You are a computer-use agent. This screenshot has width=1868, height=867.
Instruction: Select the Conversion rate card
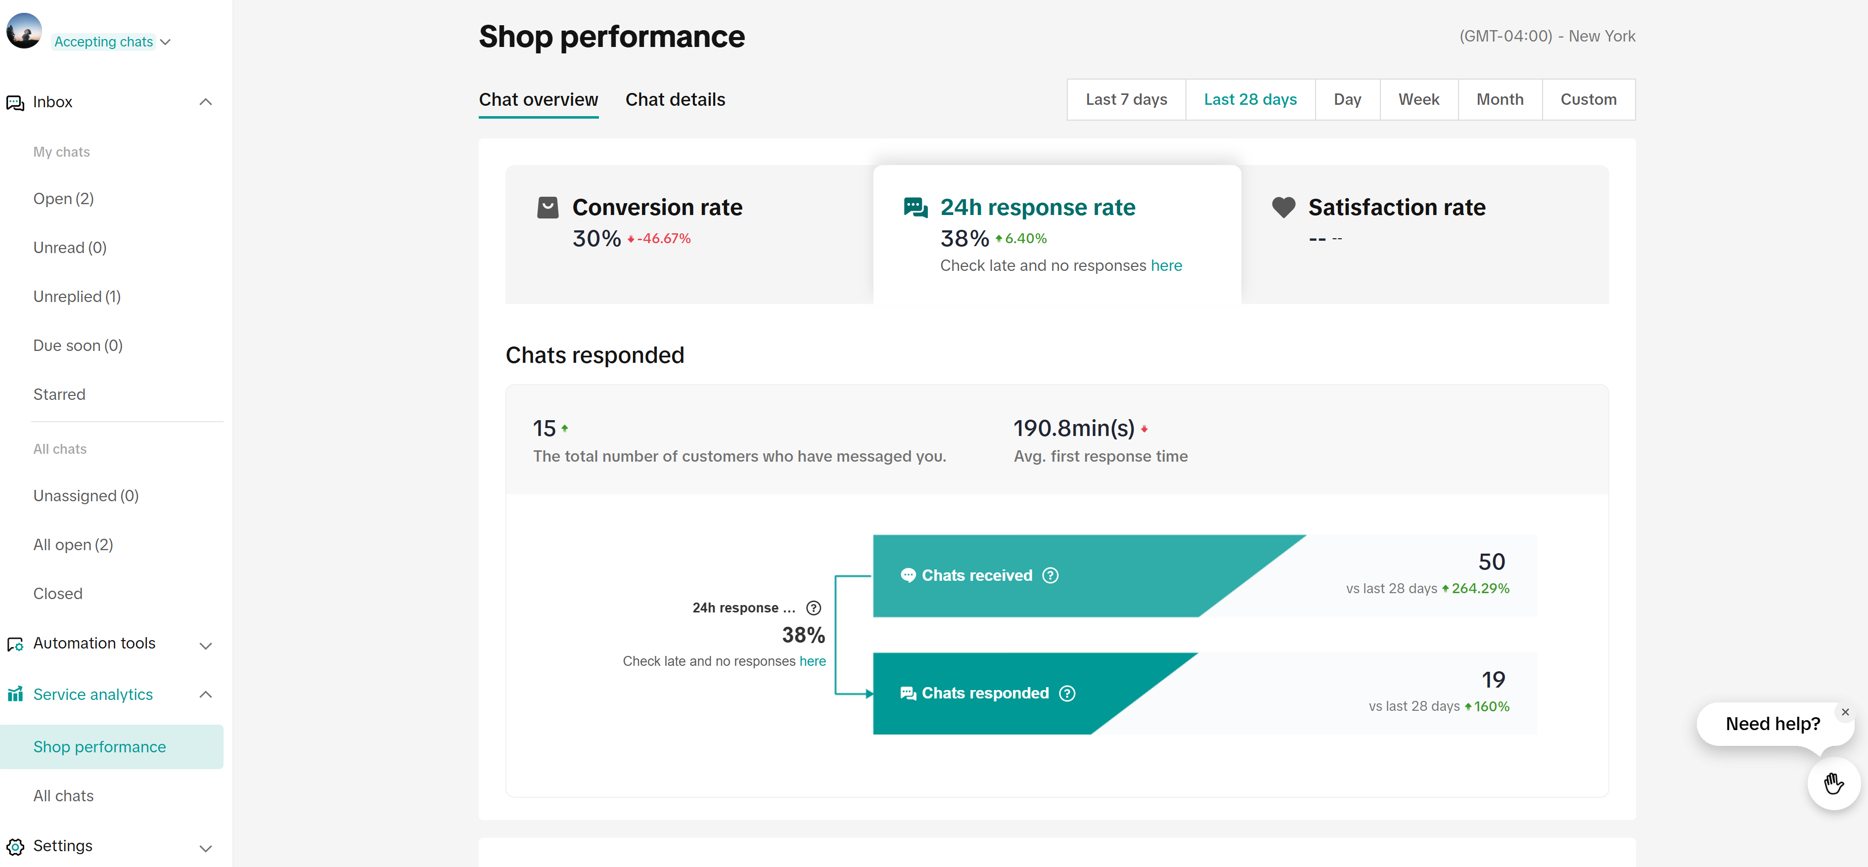pos(689,233)
